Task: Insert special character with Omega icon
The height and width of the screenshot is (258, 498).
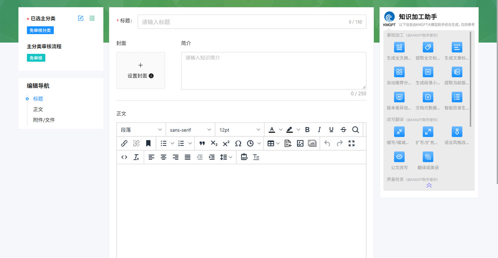Action: click(238, 143)
